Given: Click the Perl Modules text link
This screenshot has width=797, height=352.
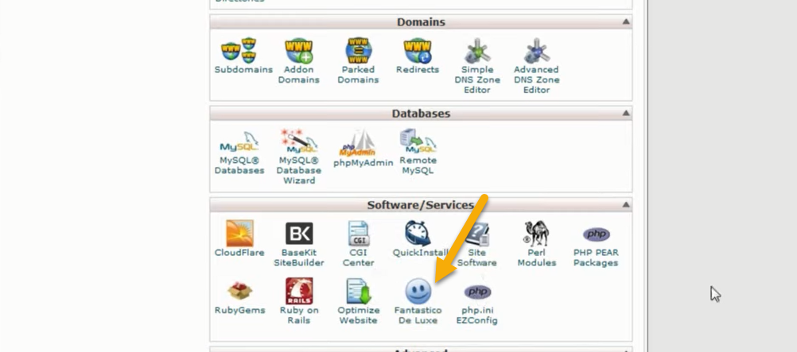Looking at the screenshot, I should [536, 257].
